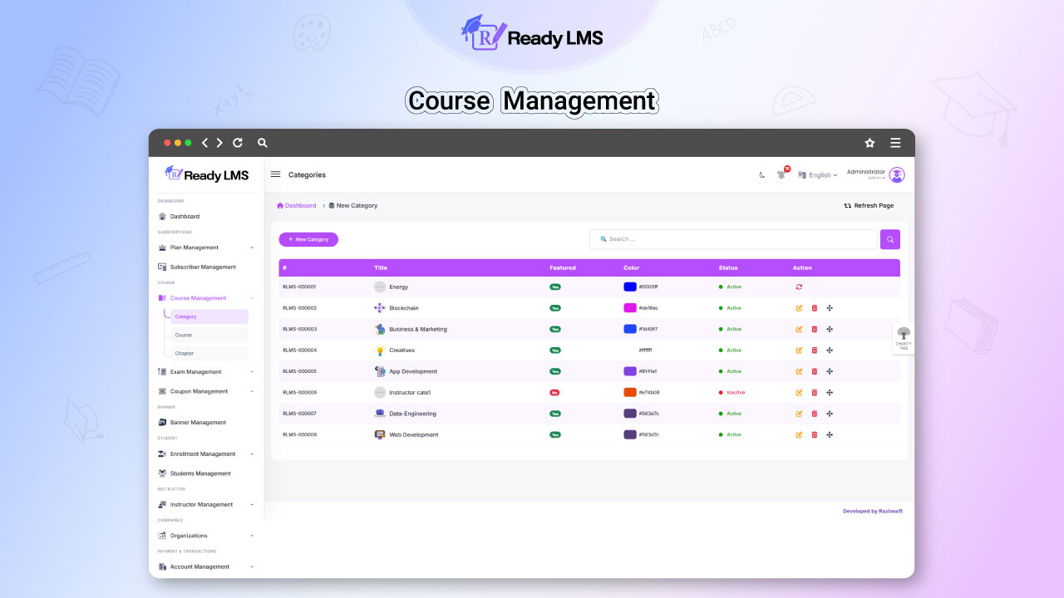Expand Organizations menu

(x=206, y=536)
